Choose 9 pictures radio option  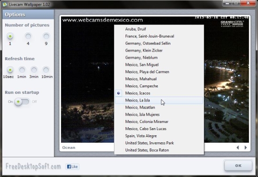tap(46, 36)
